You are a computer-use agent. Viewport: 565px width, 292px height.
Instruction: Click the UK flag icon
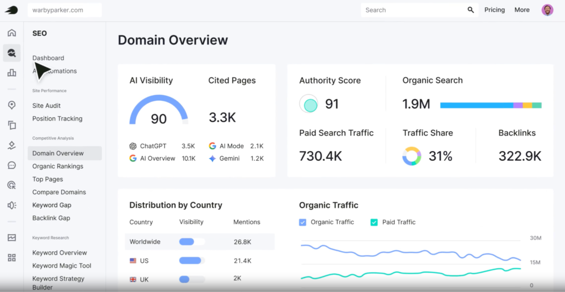(133, 279)
